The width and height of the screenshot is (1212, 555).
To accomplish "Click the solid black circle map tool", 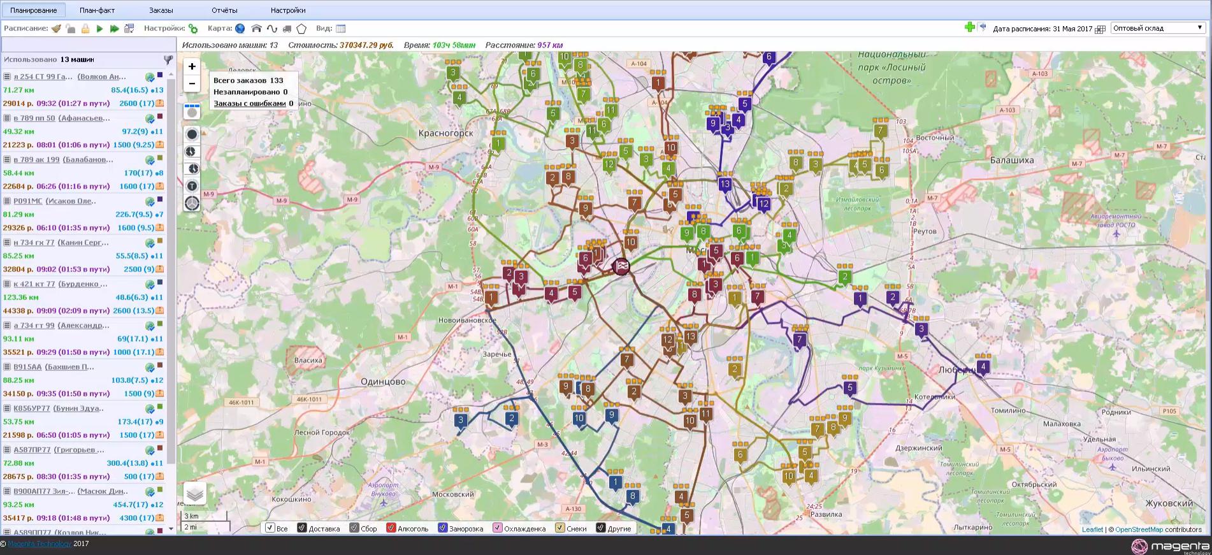I will (x=192, y=134).
